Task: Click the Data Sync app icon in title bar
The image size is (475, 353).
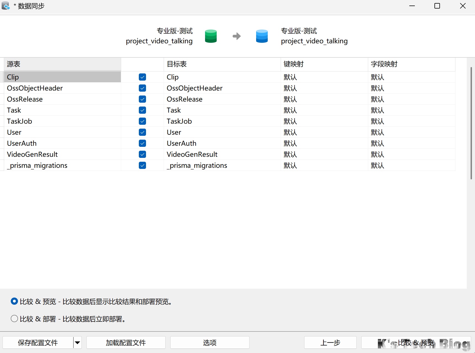Action: coord(6,6)
